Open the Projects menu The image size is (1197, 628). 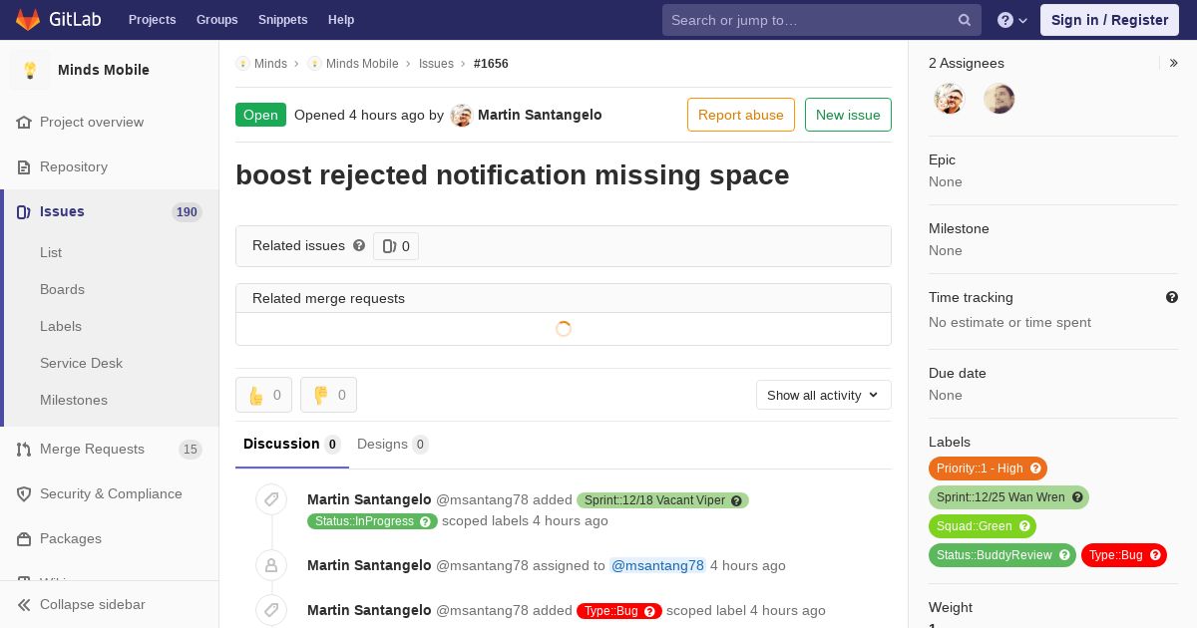click(152, 20)
